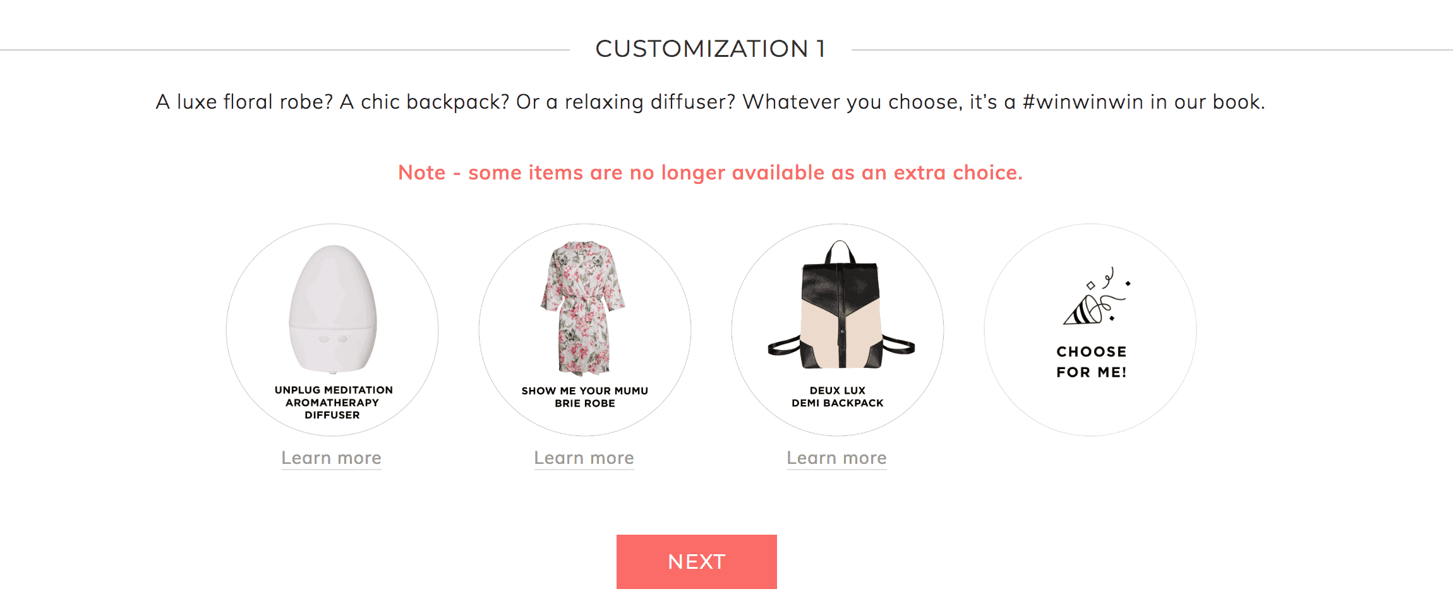The height and width of the screenshot is (608, 1453).
Task: Click the floral robe product image
Action: coord(584,308)
